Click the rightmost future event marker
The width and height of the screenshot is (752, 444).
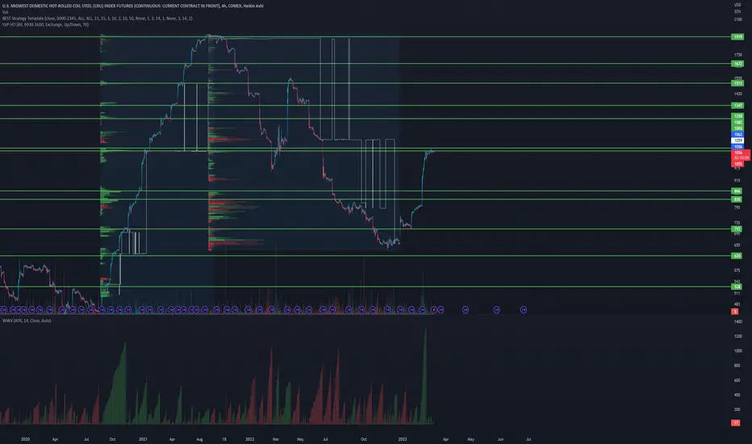click(523, 310)
